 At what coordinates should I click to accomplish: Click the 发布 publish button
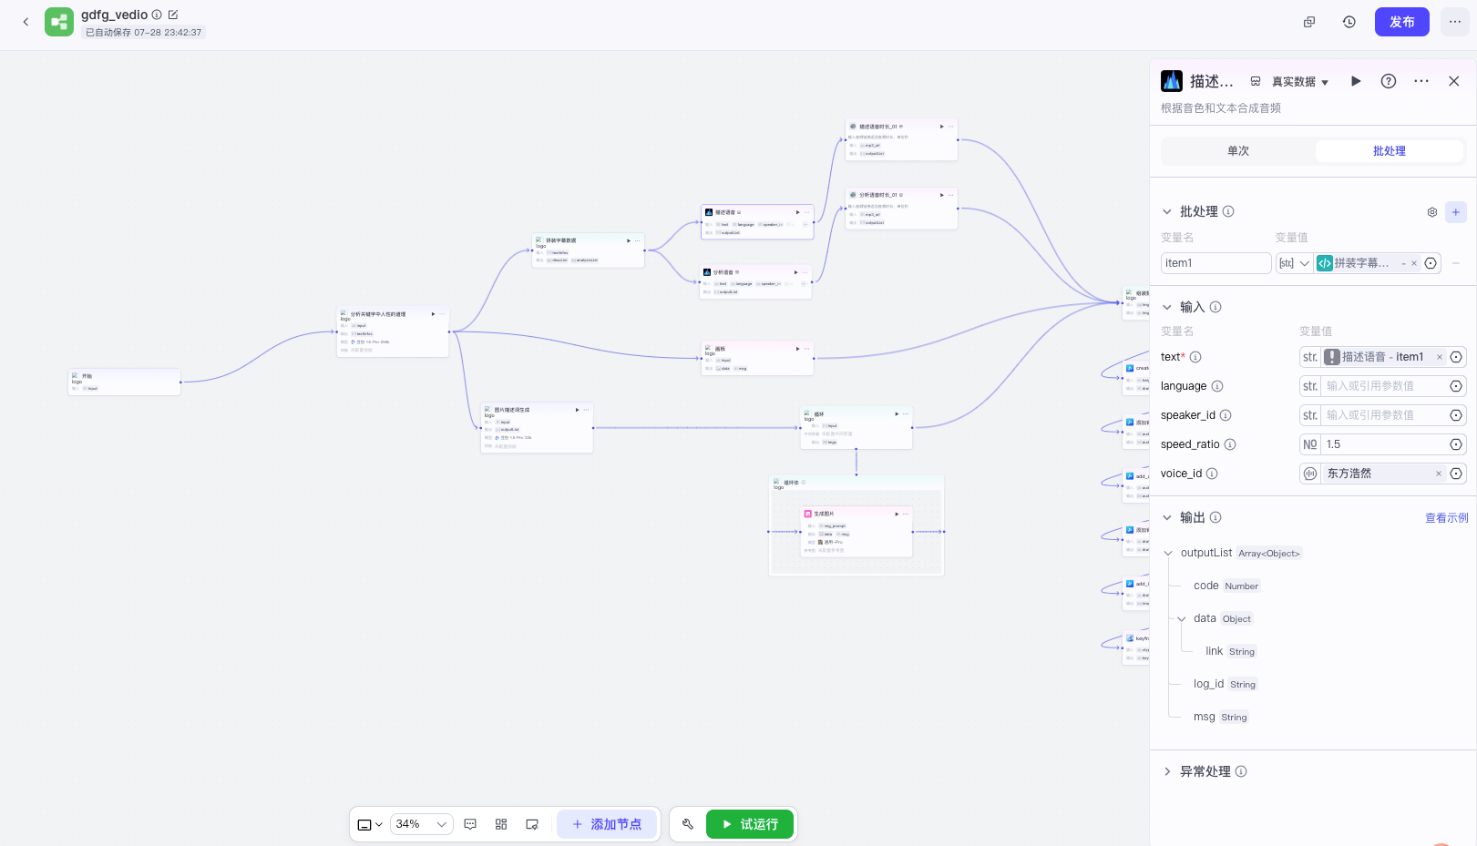coord(1401,22)
